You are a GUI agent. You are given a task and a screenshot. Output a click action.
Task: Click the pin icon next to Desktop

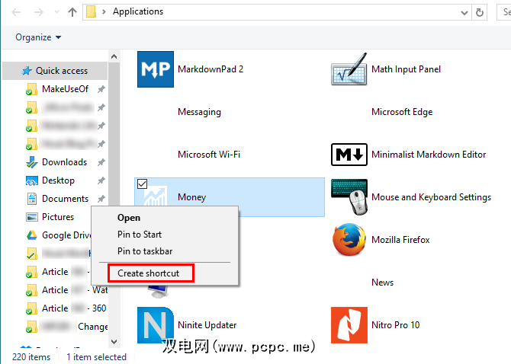tap(101, 180)
